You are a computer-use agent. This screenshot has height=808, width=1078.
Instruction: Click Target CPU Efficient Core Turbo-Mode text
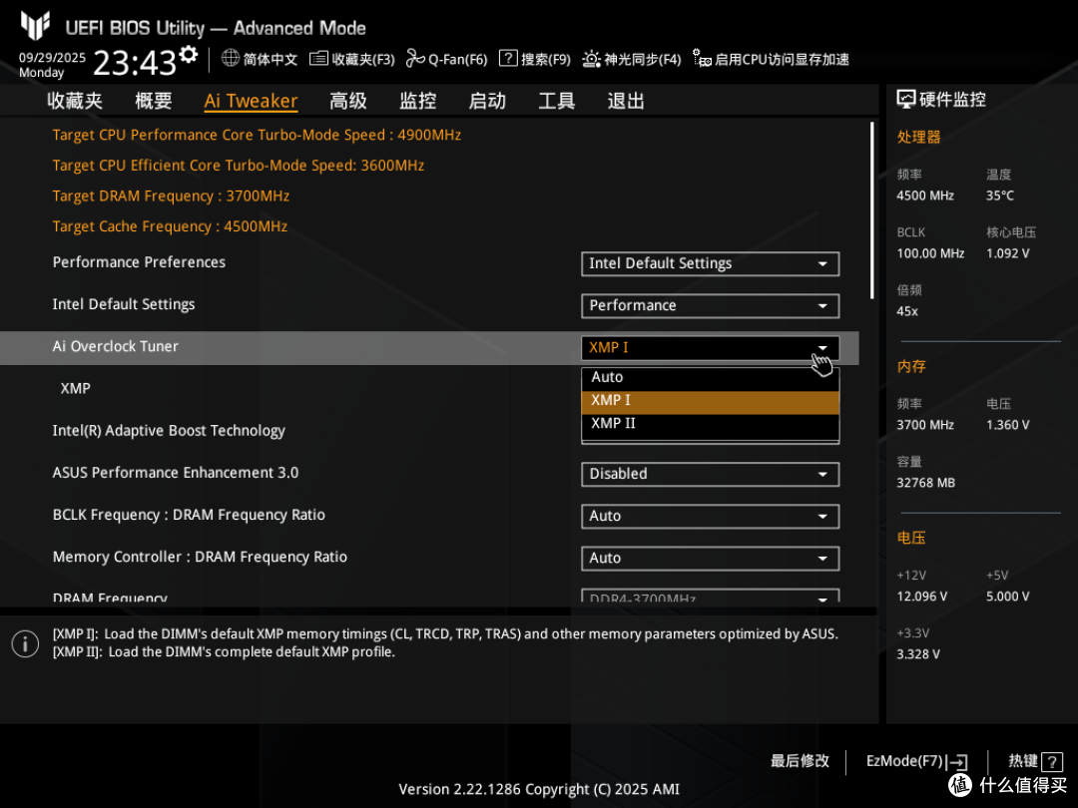click(239, 166)
